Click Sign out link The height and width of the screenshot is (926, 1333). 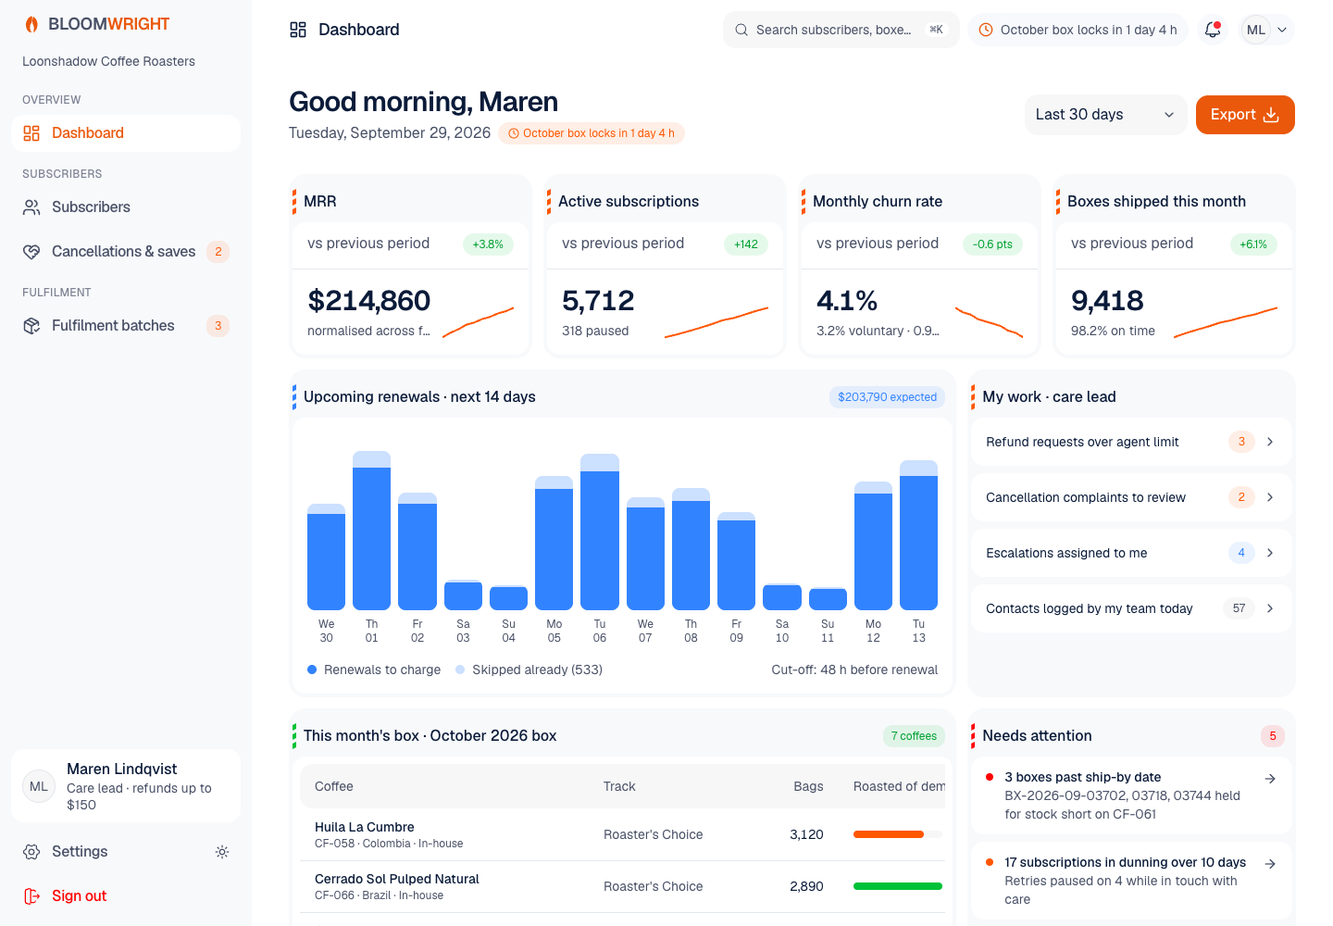tap(126, 896)
